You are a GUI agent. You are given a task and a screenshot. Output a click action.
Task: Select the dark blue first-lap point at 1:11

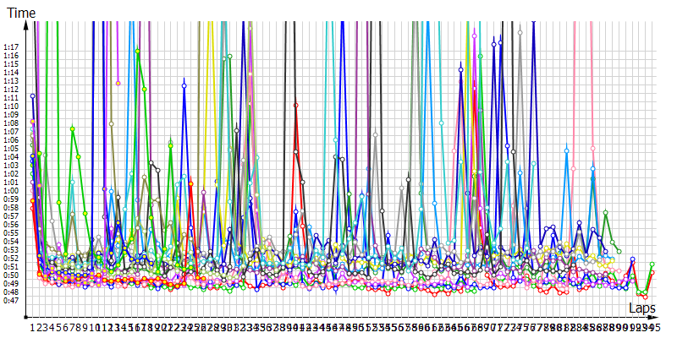[x=33, y=96]
